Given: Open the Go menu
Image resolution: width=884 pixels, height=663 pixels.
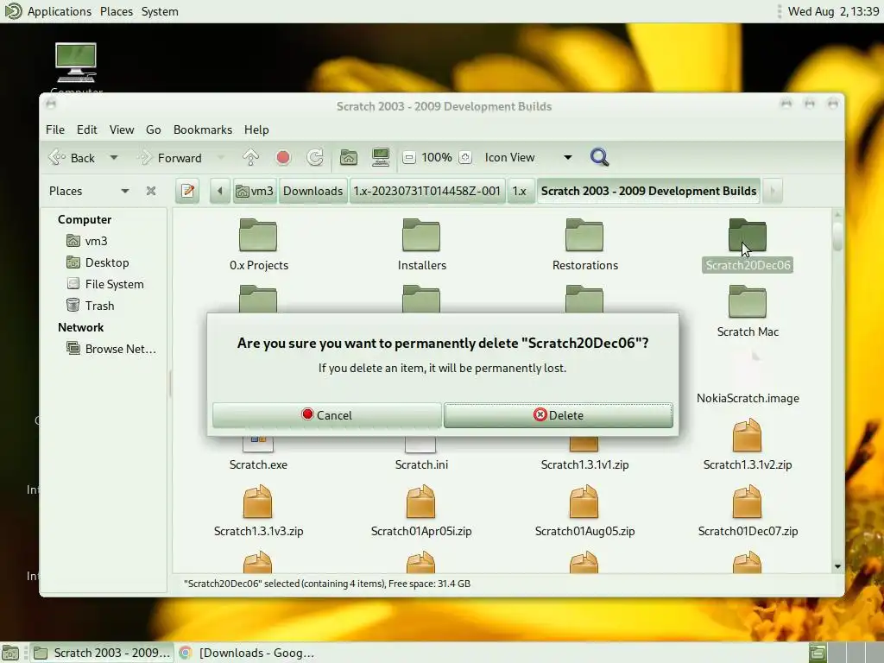Looking at the screenshot, I should (154, 129).
